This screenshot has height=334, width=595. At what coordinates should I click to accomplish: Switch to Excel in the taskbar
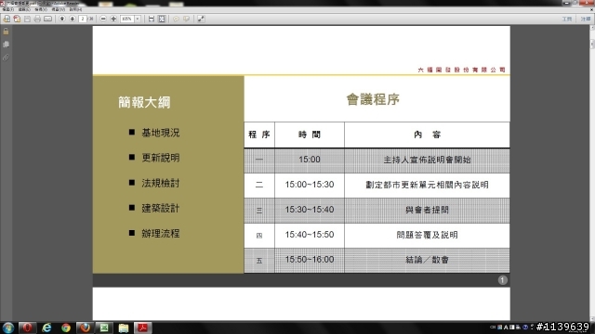click(104, 328)
